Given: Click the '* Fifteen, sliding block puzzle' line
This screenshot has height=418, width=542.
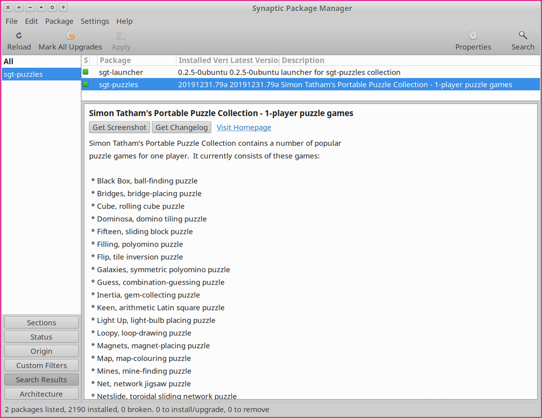Looking at the screenshot, I should click(142, 231).
